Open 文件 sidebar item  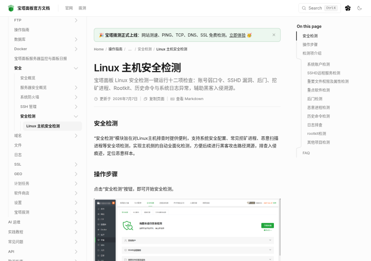[x=18, y=145]
